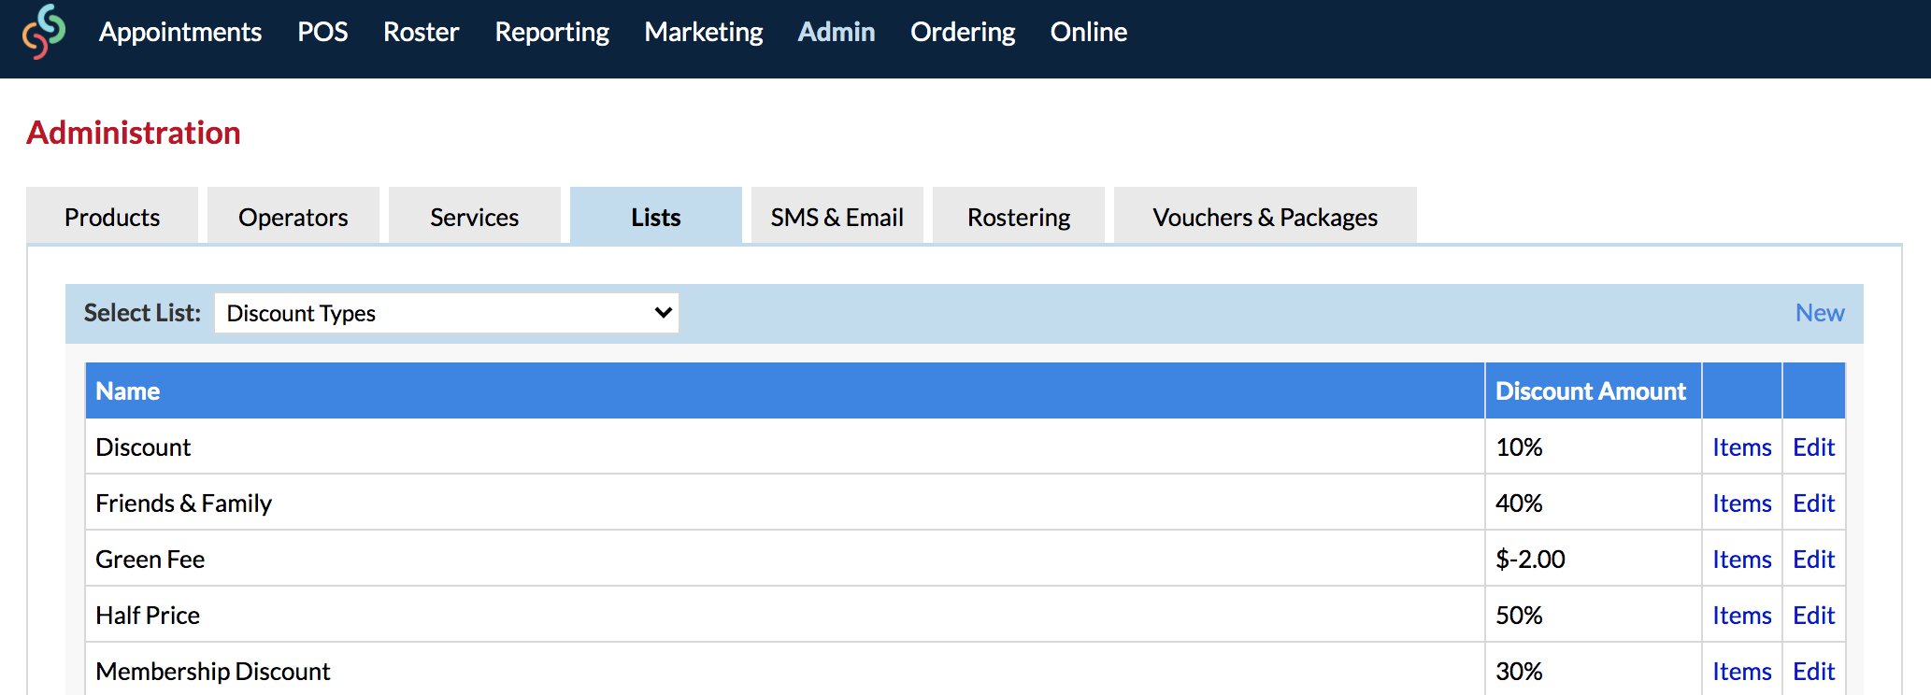This screenshot has height=695, width=1931.
Task: Open the Online menu
Action: point(1088,32)
